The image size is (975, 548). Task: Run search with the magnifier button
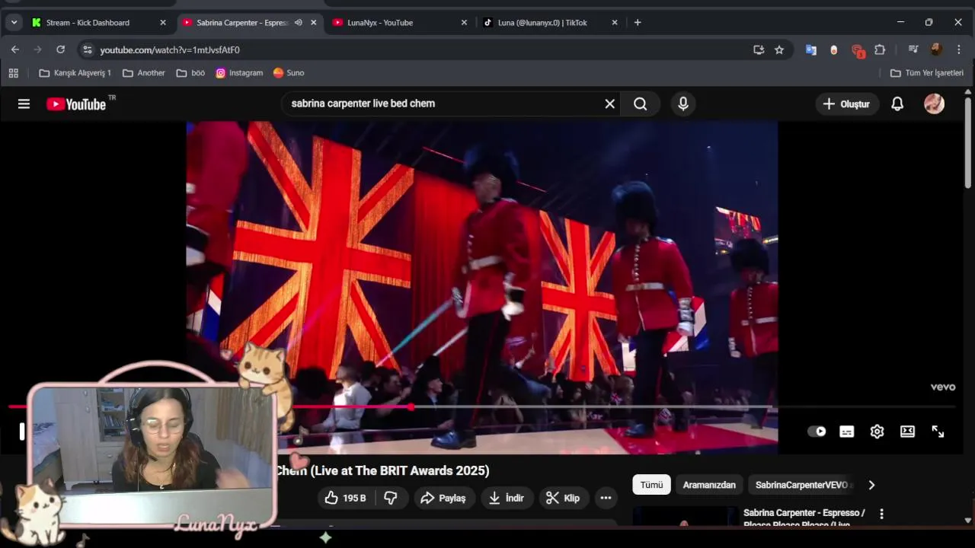(x=641, y=104)
